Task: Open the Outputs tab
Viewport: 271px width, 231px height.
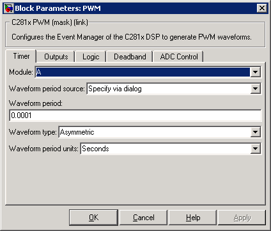Action: (x=56, y=57)
